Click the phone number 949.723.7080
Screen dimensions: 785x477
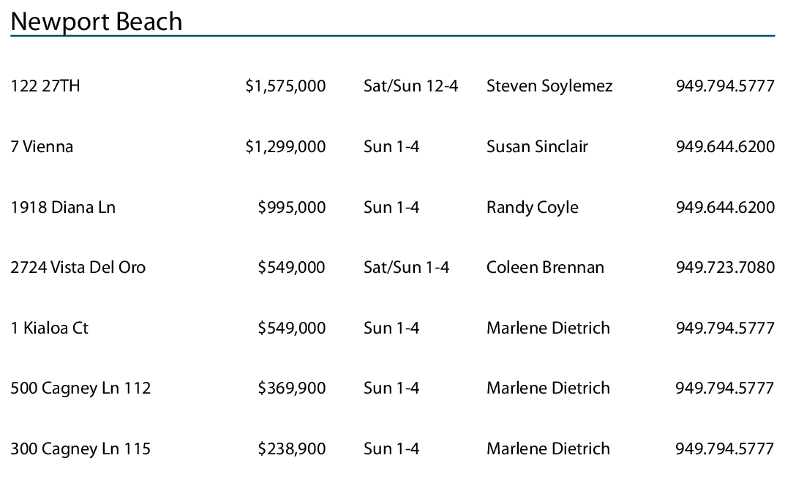[725, 268]
